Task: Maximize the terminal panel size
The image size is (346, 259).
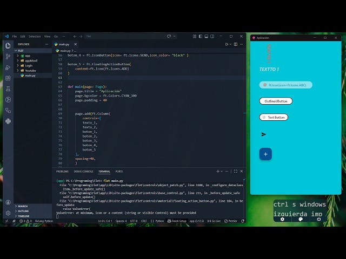Action: [x=236, y=172]
